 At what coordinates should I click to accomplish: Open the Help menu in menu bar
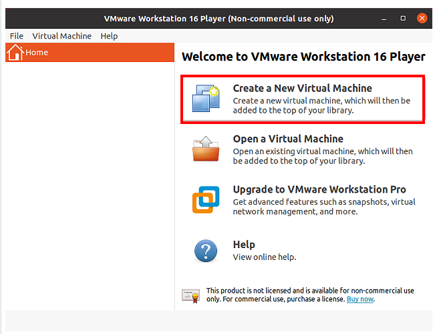(109, 36)
